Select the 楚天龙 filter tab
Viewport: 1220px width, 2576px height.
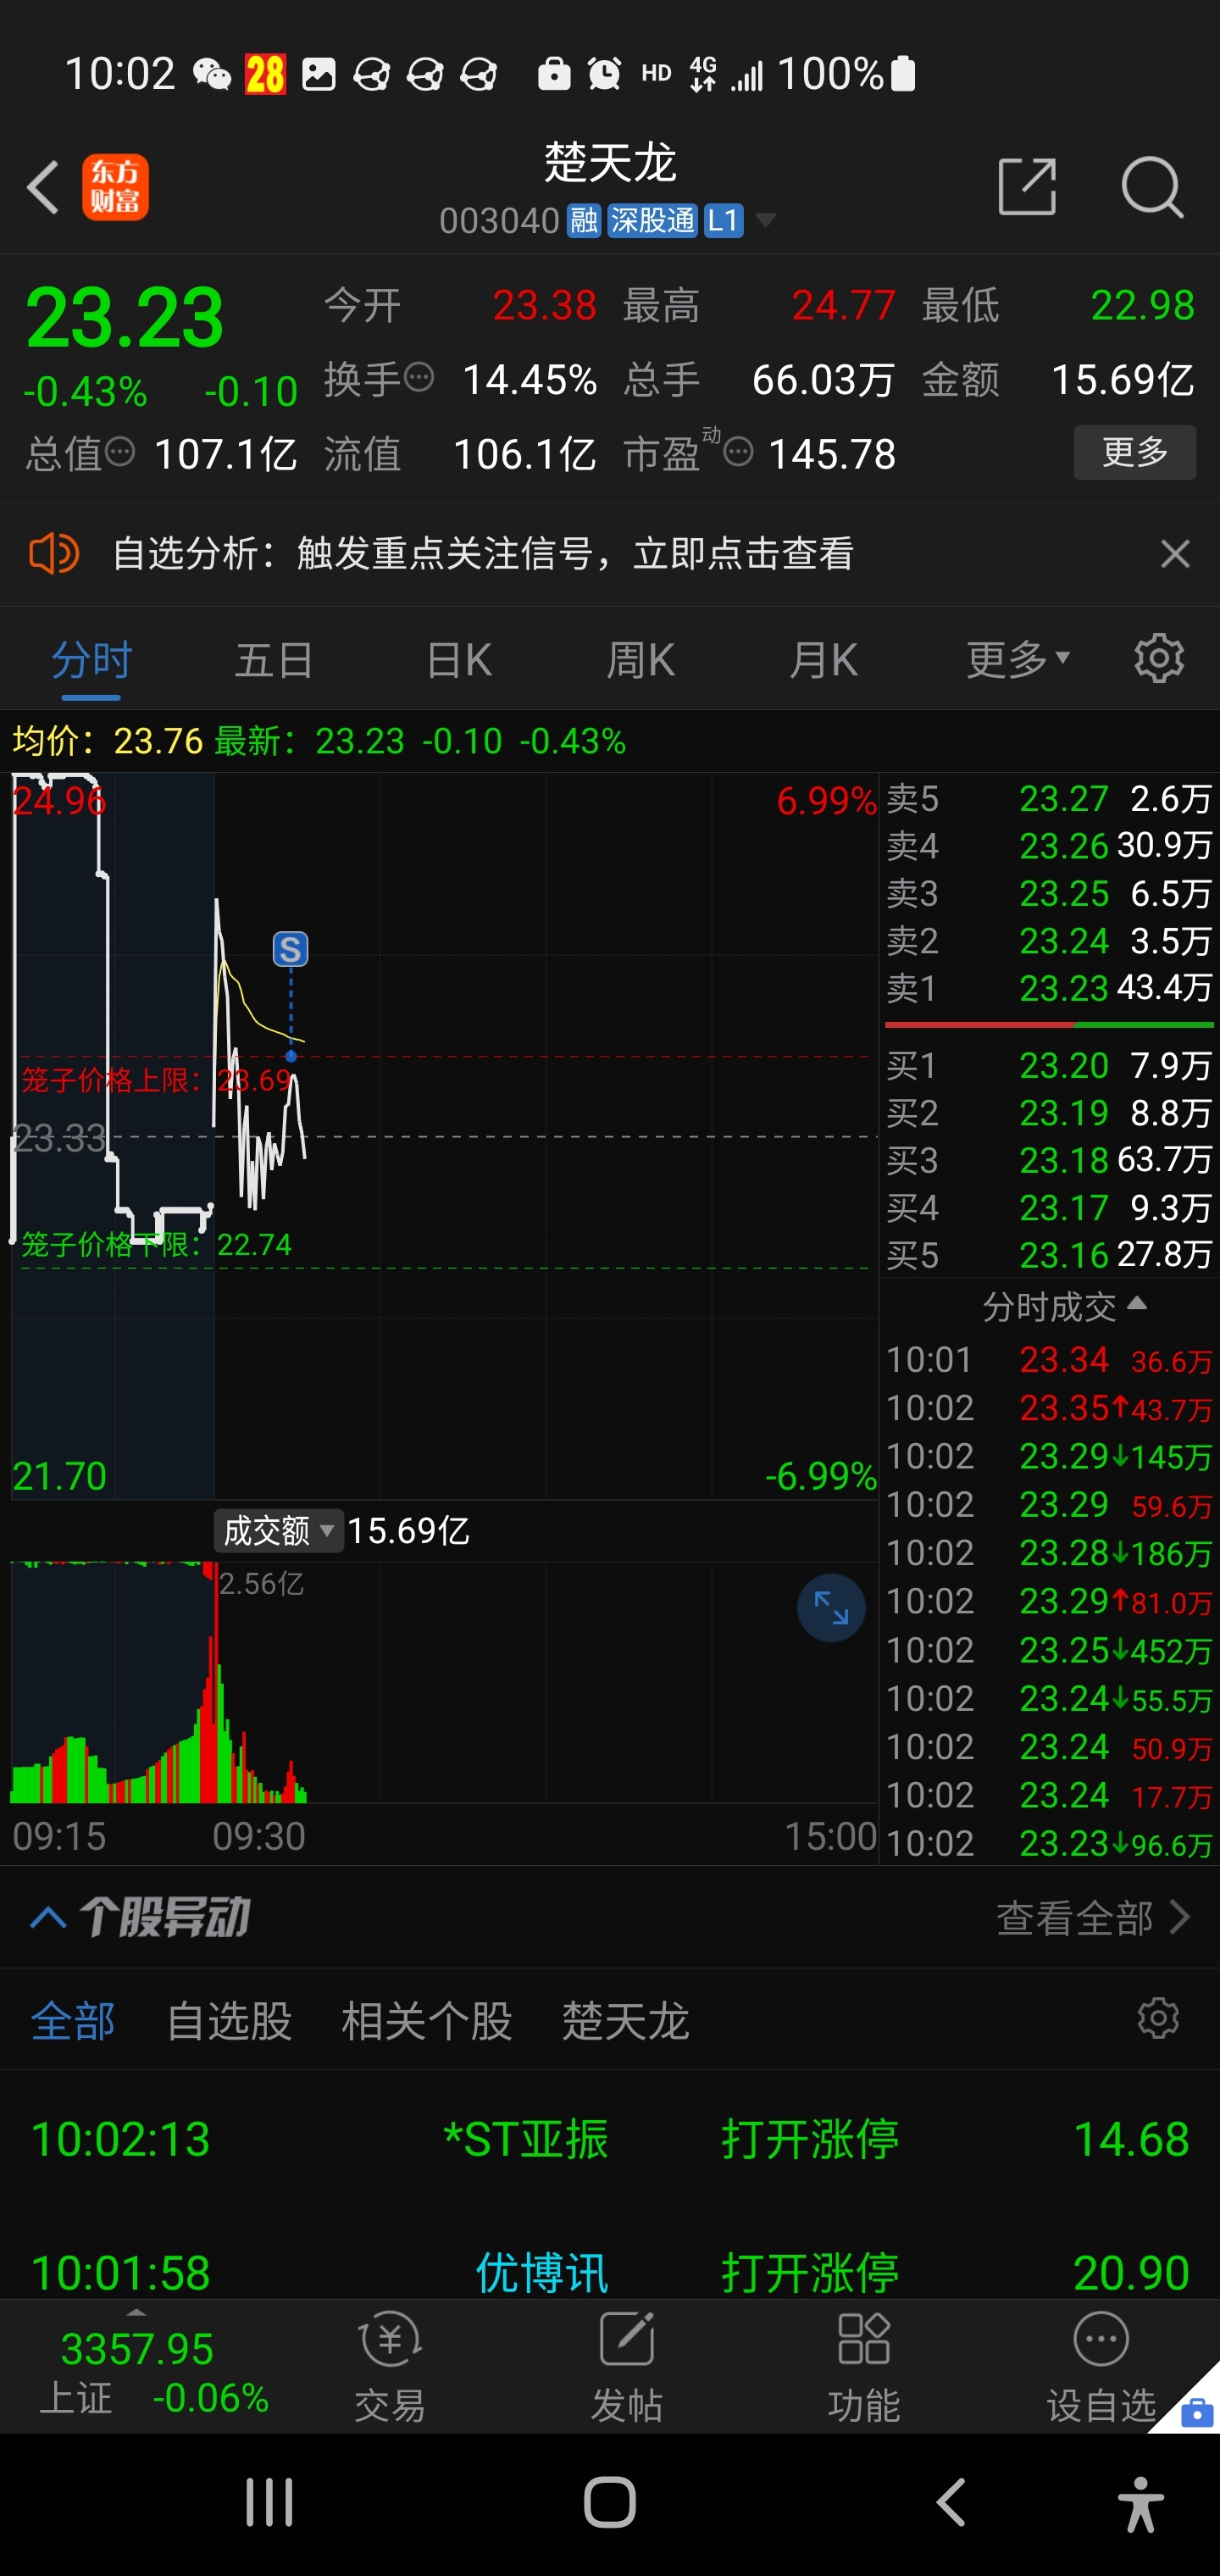pyautogui.click(x=625, y=2021)
